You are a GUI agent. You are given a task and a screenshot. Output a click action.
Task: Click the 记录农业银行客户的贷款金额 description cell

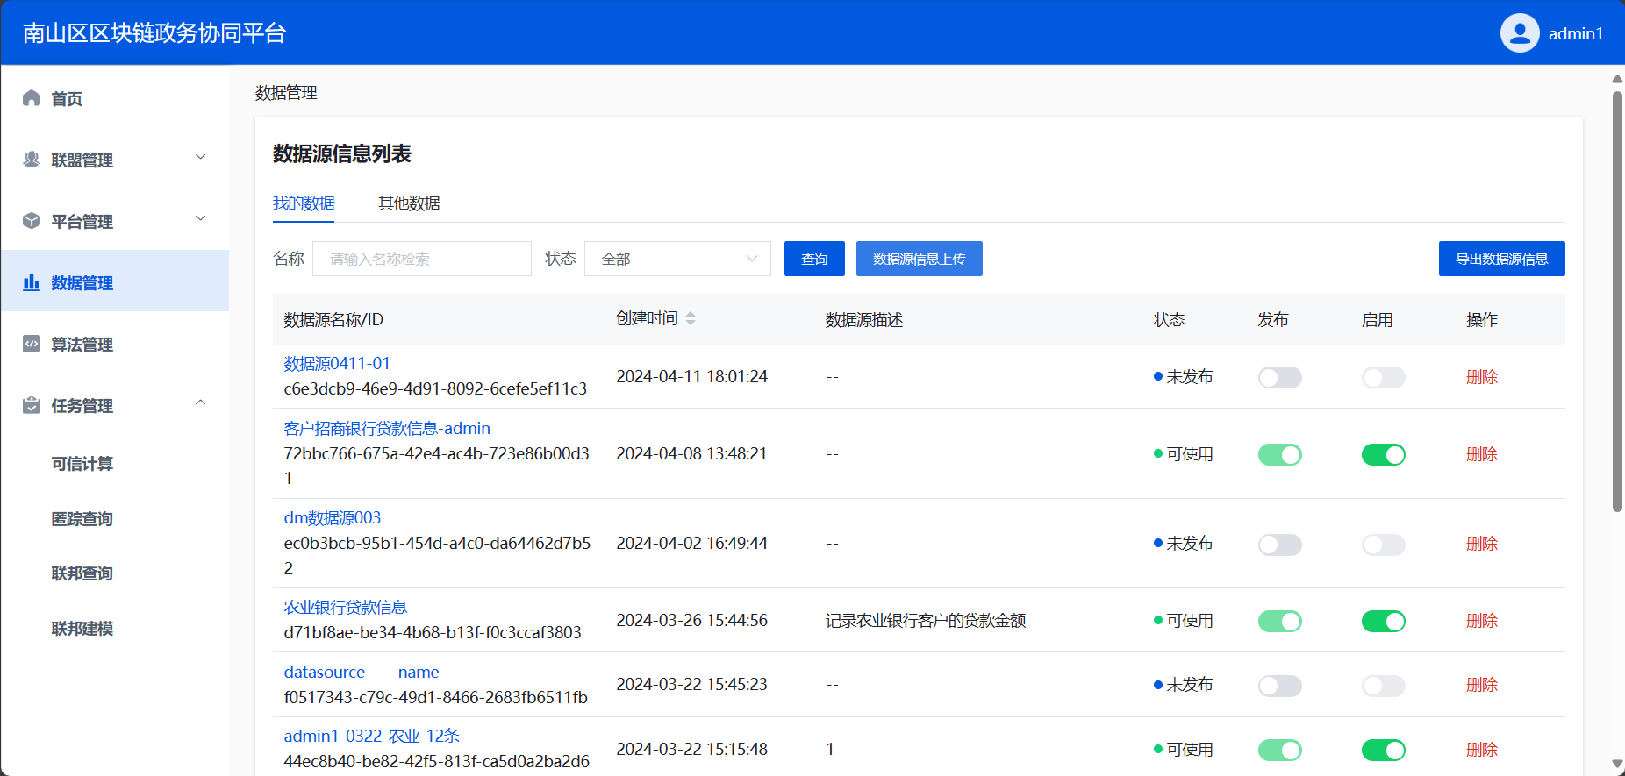pos(926,621)
